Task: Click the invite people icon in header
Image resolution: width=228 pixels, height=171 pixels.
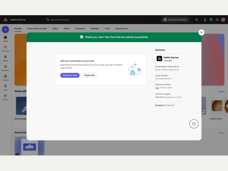Action: tap(197, 20)
